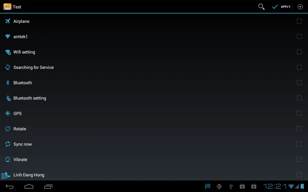
Task: Tap the Home navigation icon
Action: 29,186
